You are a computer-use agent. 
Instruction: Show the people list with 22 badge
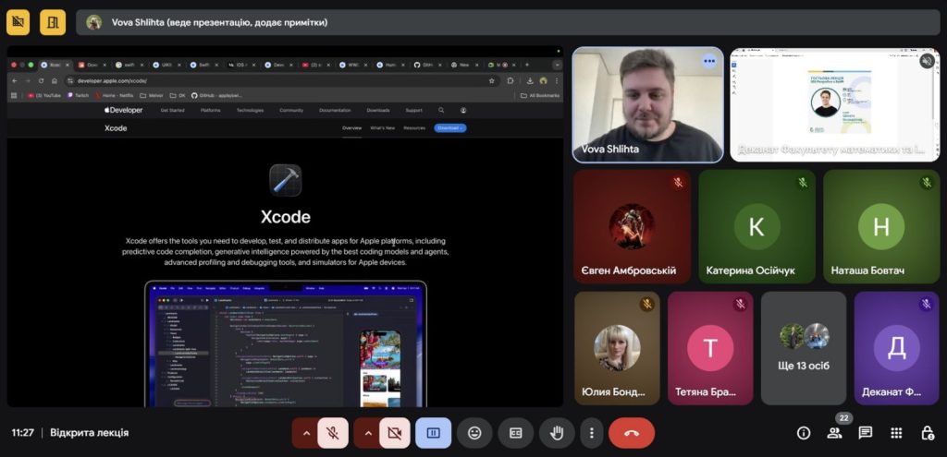pos(834,433)
